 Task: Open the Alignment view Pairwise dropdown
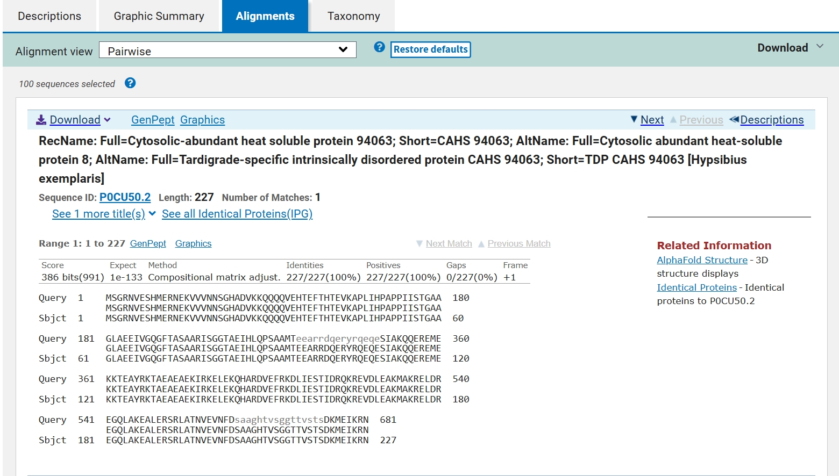[x=228, y=50]
